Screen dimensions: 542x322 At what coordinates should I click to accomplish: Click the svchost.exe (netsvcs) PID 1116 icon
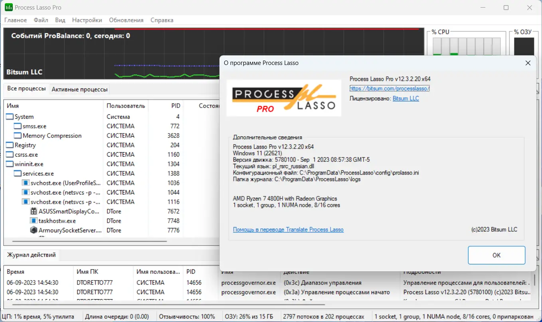point(26,202)
